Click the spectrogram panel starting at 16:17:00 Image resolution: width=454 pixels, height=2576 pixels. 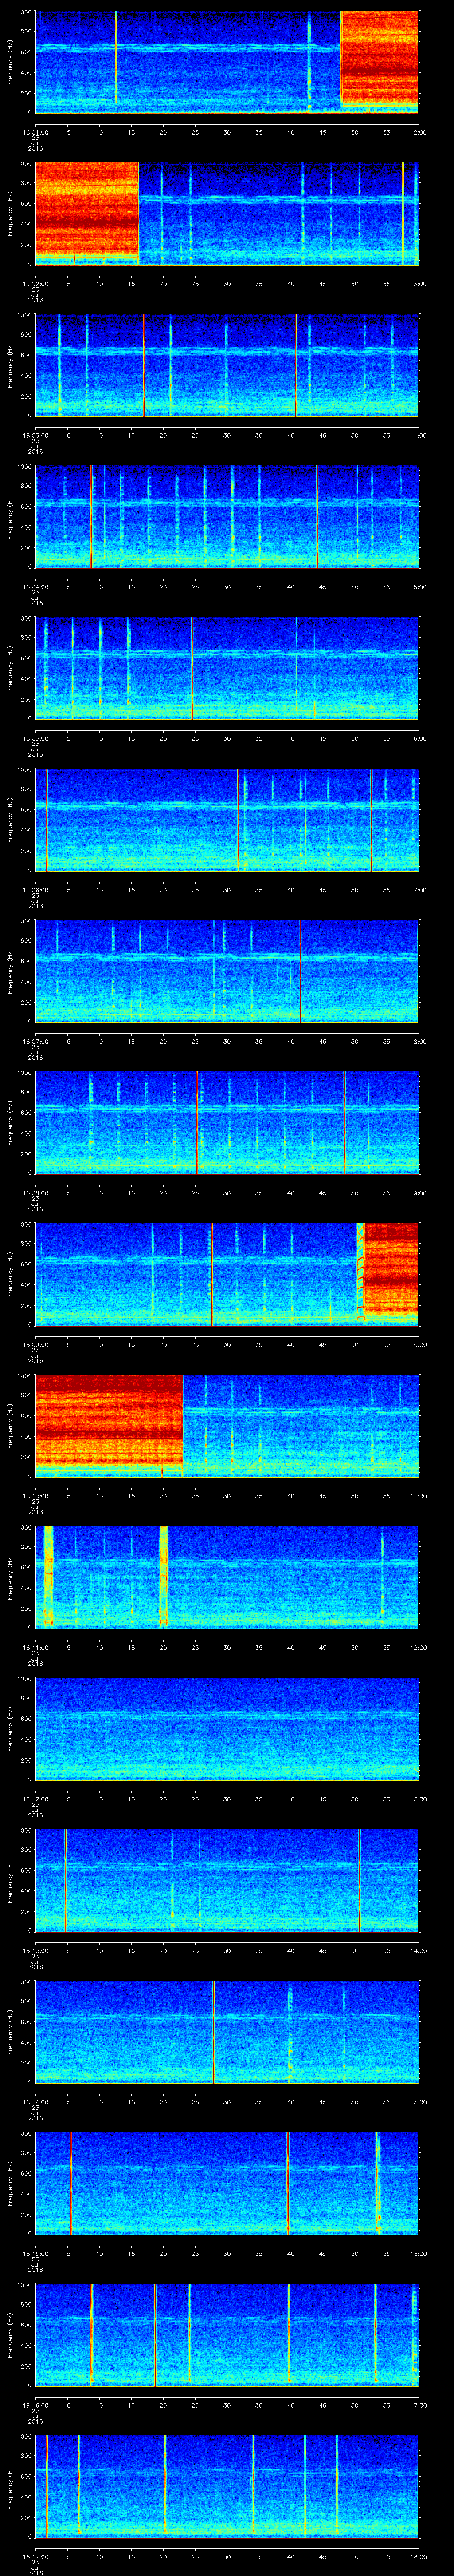(227, 2486)
